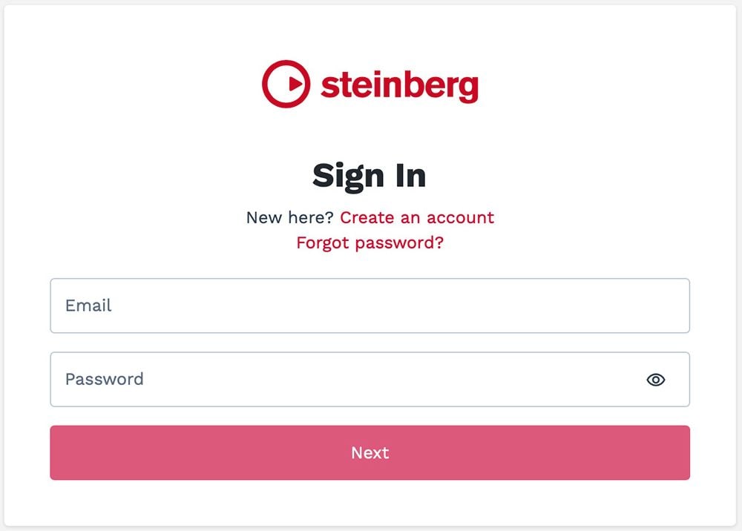Viewport: 742px width, 531px height.
Task: Show the password with the eye icon
Action: tap(655, 380)
